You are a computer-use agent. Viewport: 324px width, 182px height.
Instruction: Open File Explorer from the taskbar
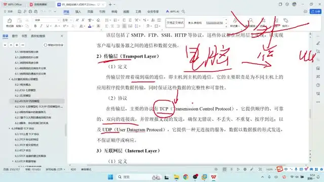(176, 177)
